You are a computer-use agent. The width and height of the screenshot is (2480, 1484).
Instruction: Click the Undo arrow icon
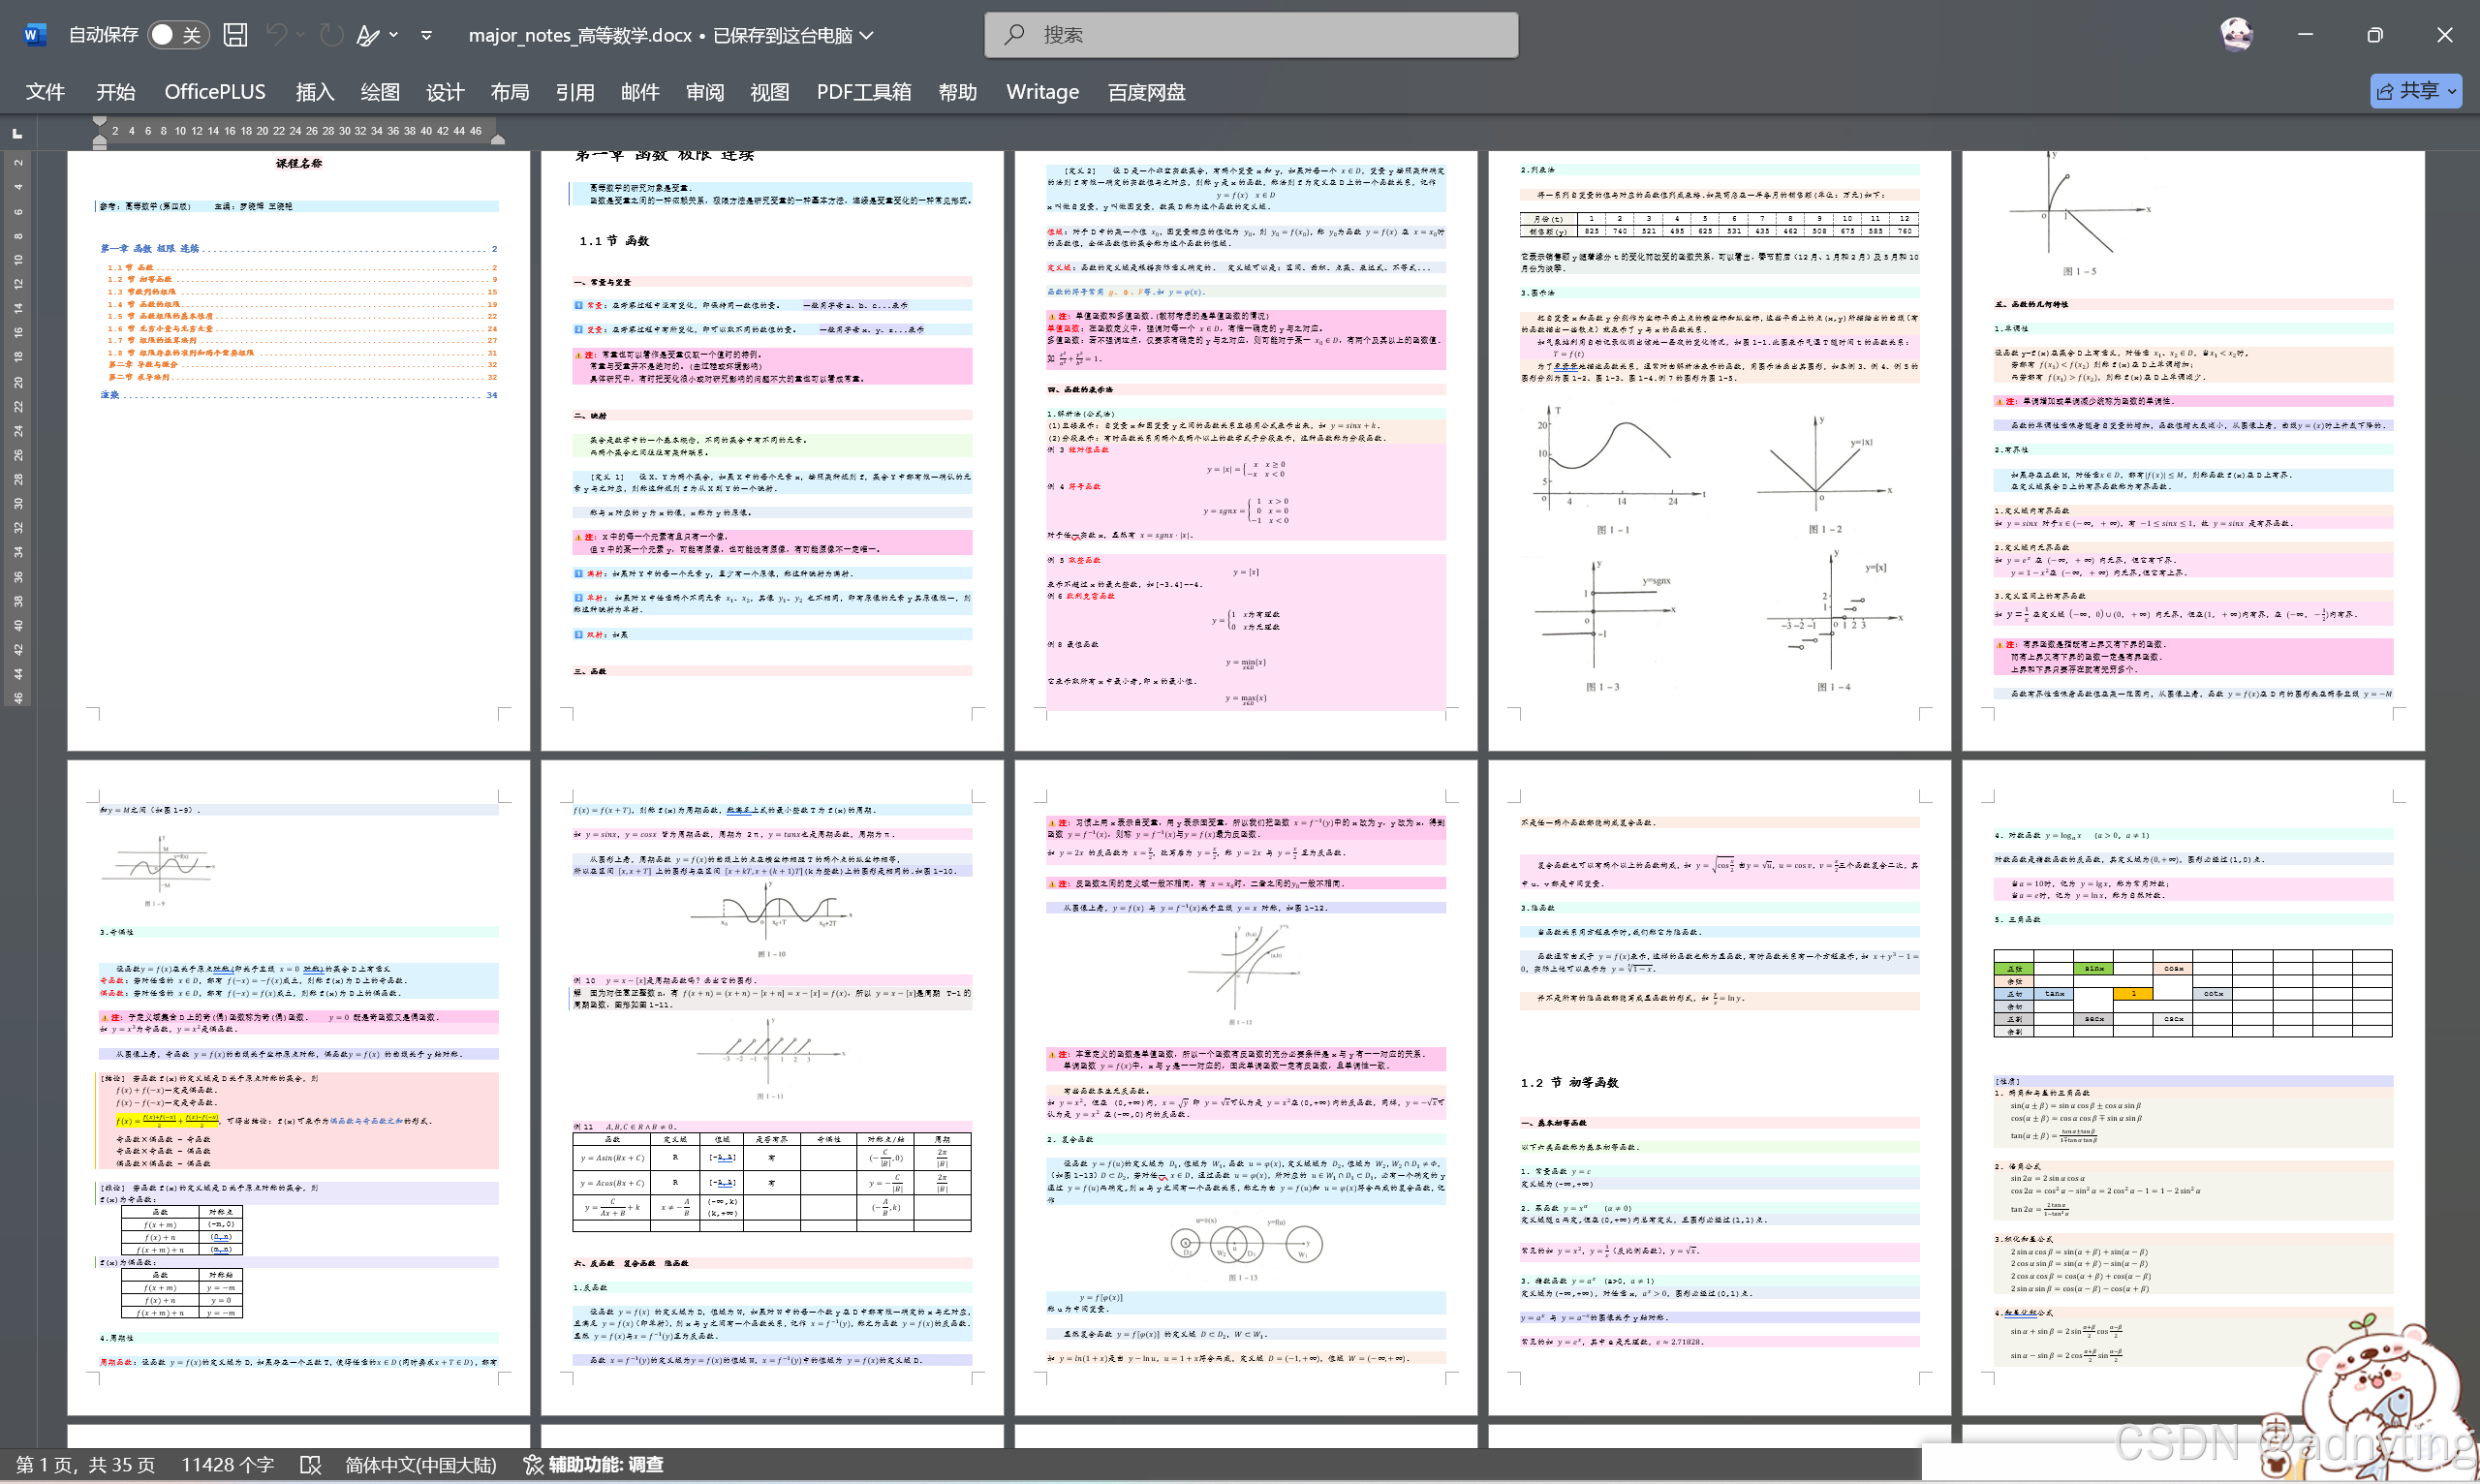click(277, 35)
